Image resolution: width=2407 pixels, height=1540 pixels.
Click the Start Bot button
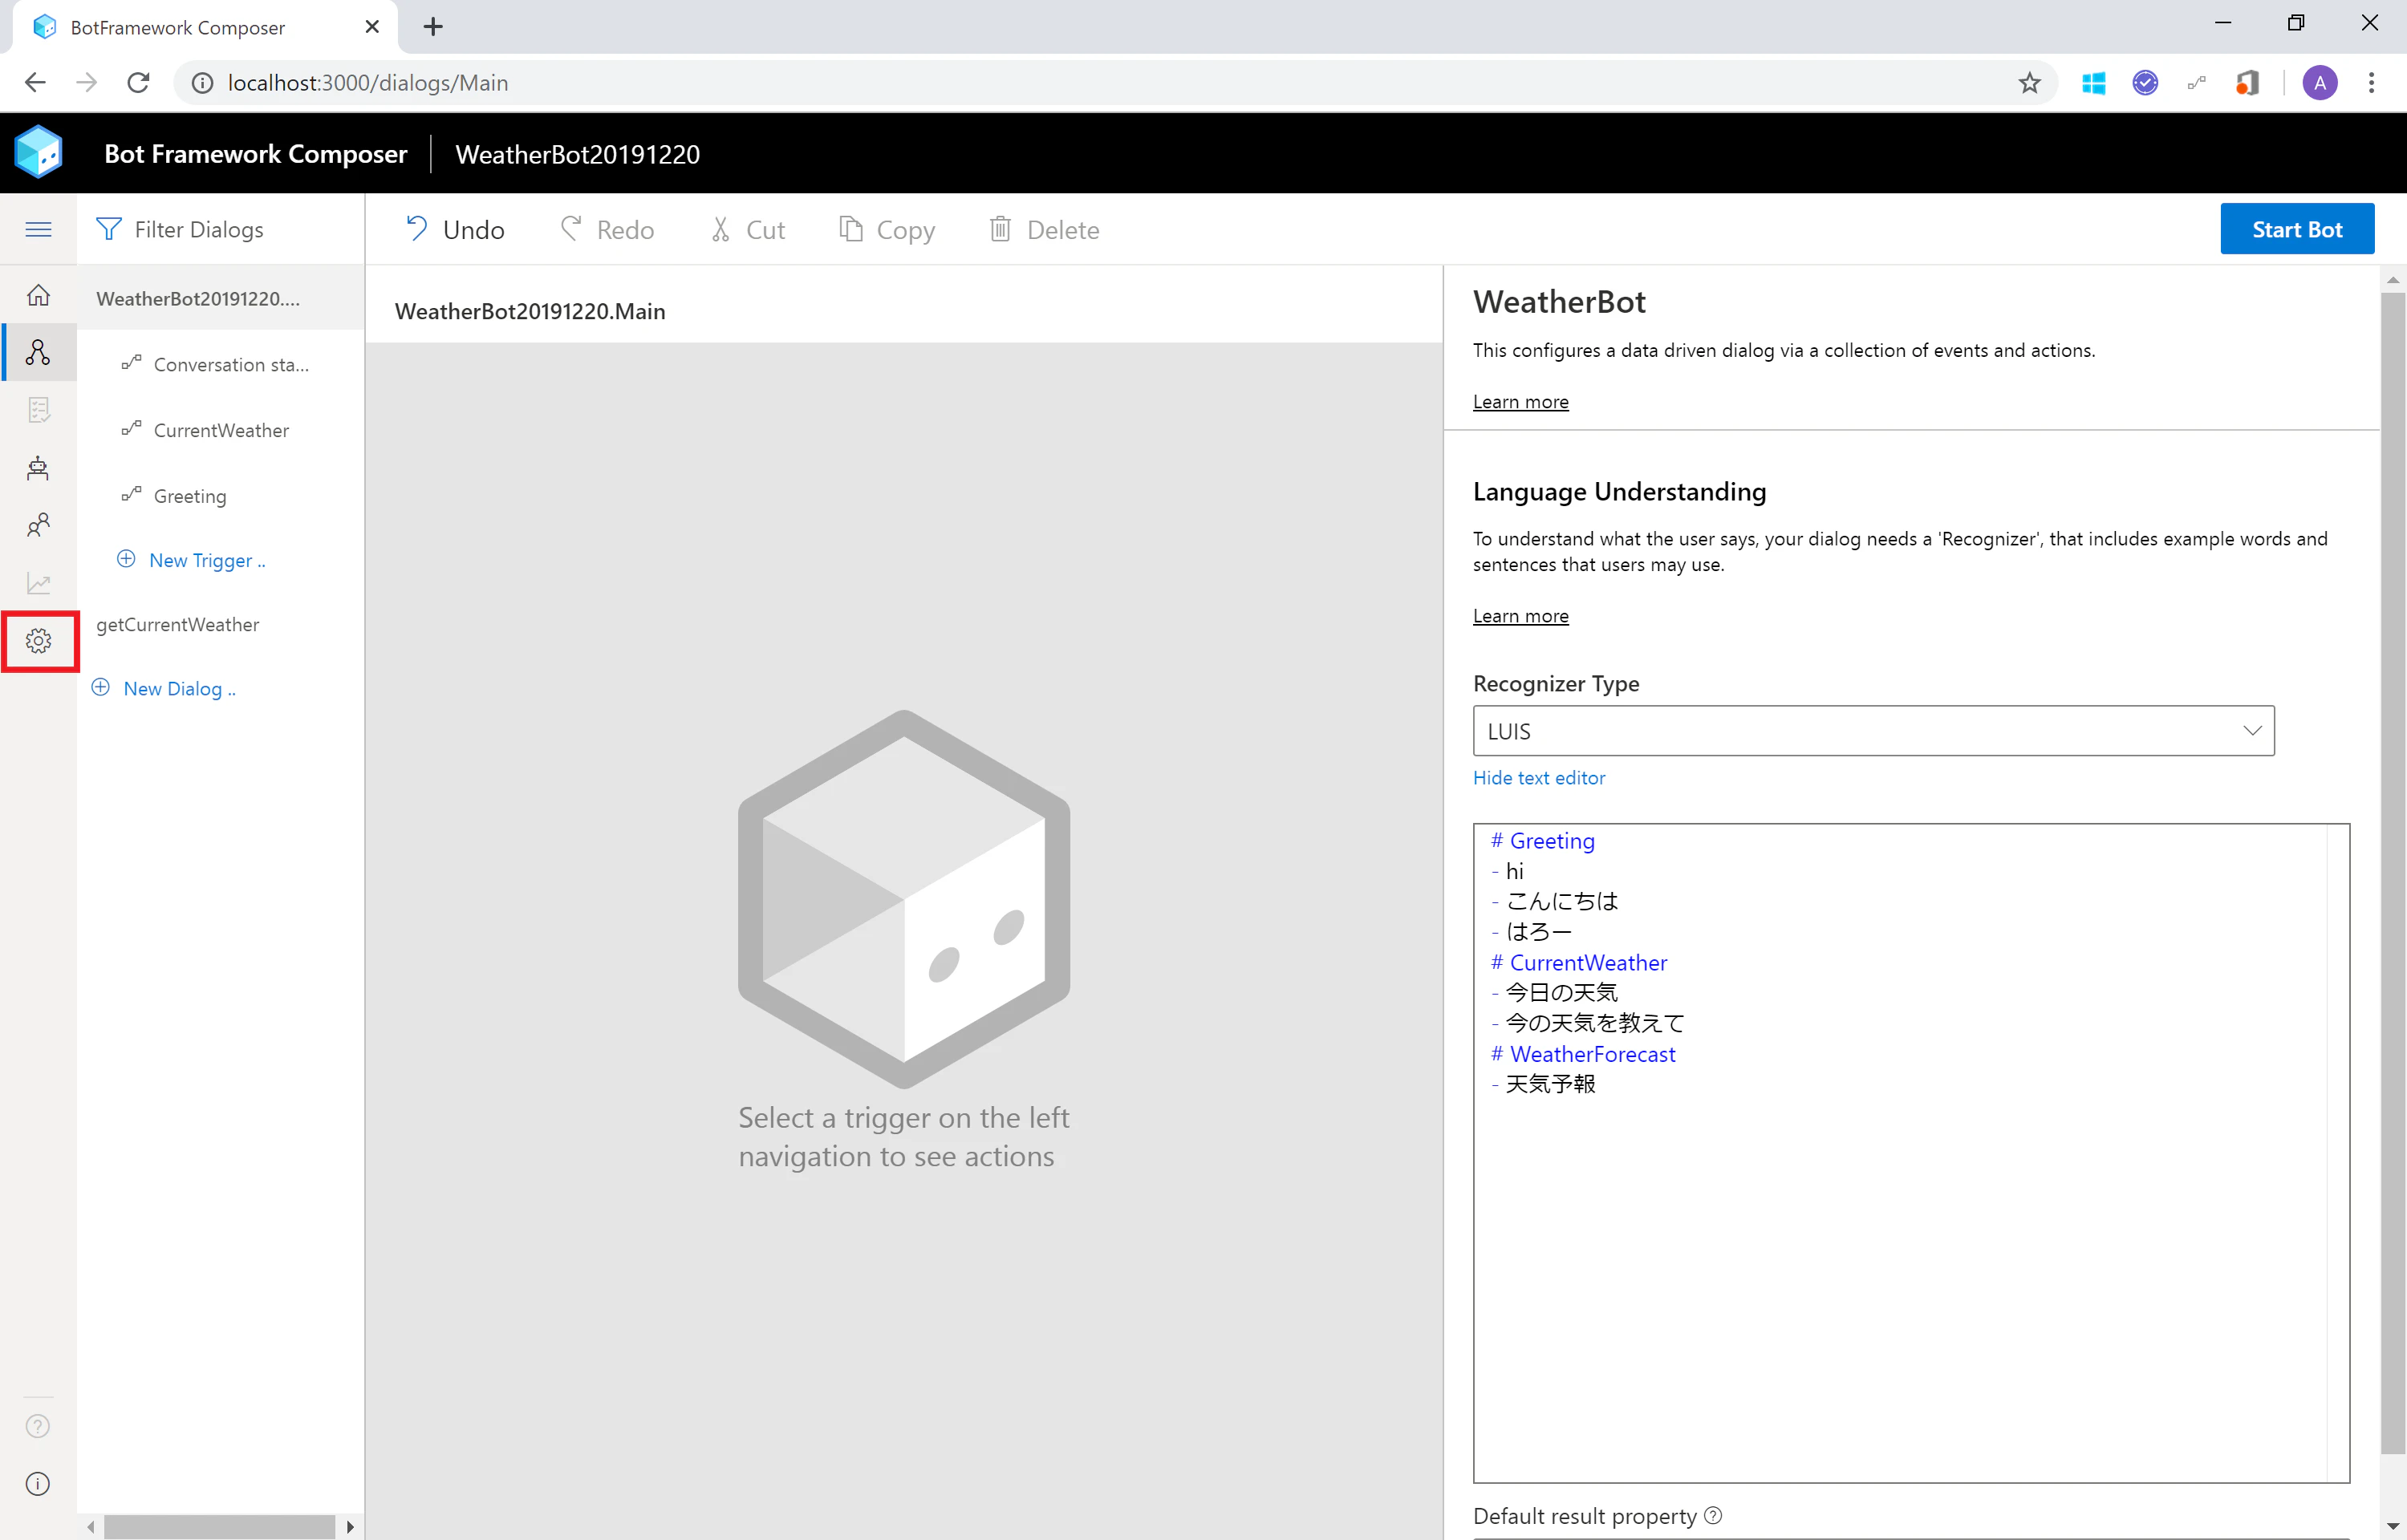point(2297,229)
